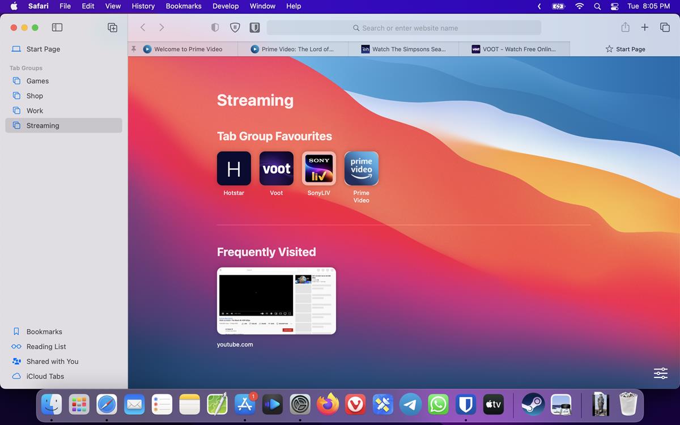Open Finder from the Dock
Image resolution: width=680 pixels, height=425 pixels.
pos(52,404)
